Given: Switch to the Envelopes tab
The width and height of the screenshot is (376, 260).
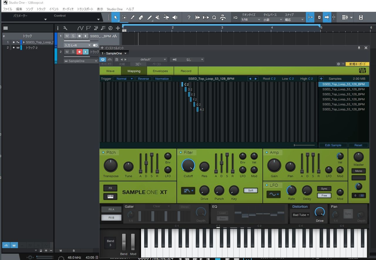Looking at the screenshot, I should pos(160,71).
